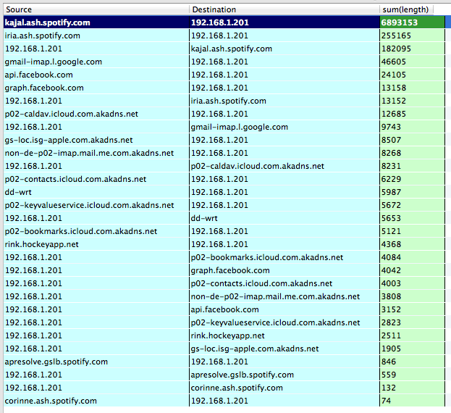This screenshot has width=451, height=413.
Task: Select source apresolve.gslb.spotify.com cell
Action: (x=96, y=362)
